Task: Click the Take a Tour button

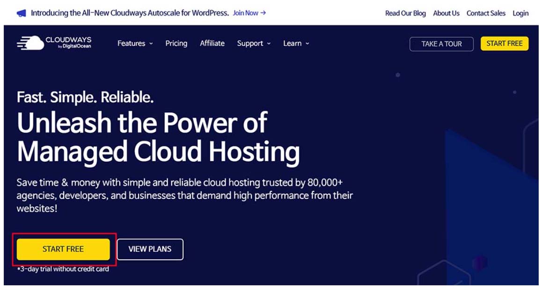Action: click(x=441, y=44)
